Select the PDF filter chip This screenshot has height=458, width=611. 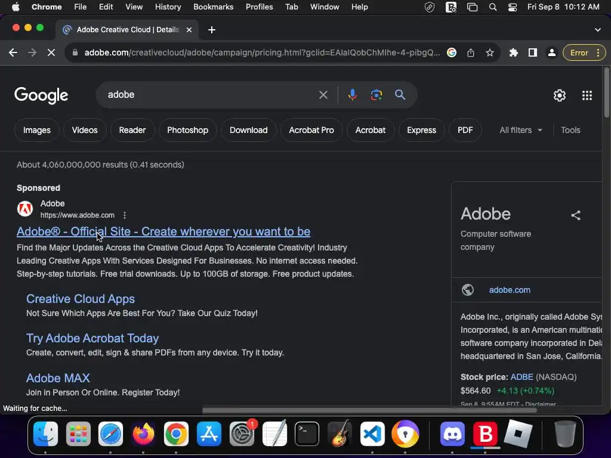[465, 130]
